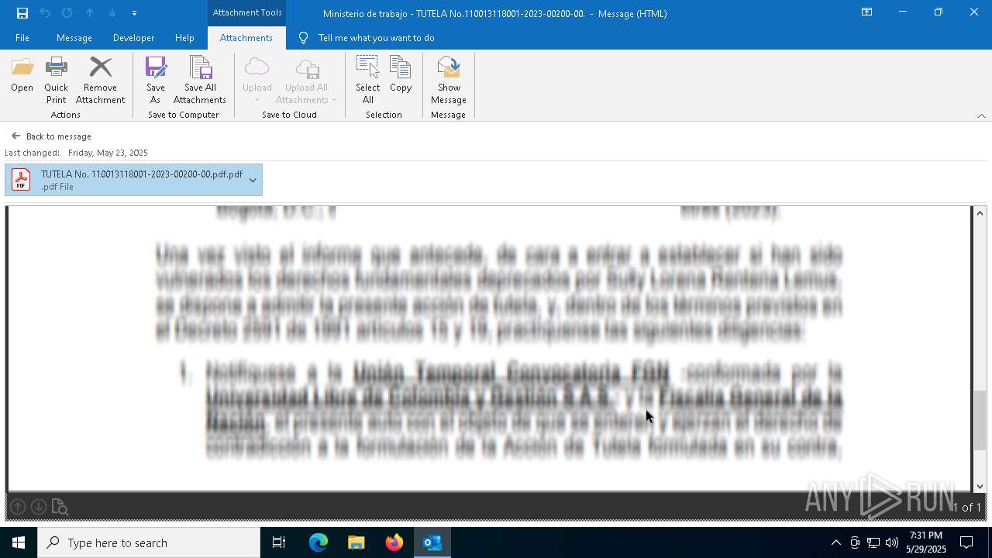Click preview scrollbar down arrow

(980, 487)
